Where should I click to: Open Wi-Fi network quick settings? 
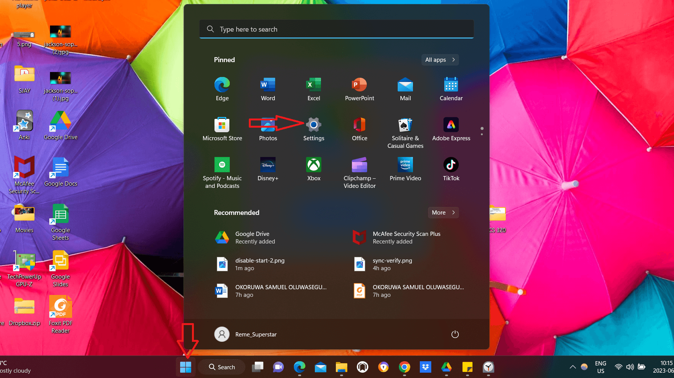[619, 367]
